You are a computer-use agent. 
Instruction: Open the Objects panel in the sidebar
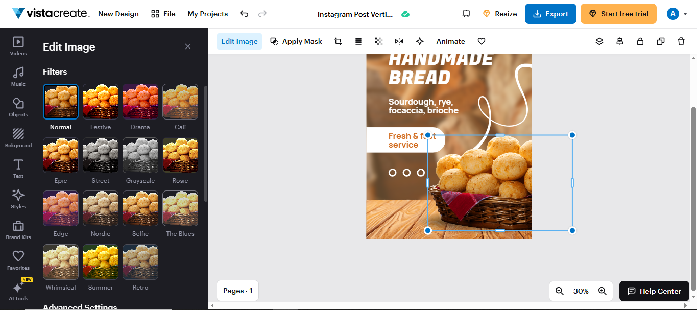click(18, 107)
